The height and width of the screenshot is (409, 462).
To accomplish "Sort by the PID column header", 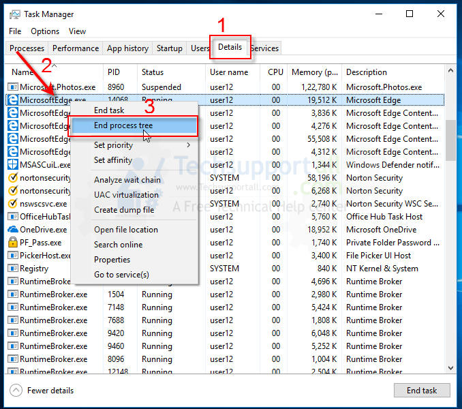I will pyautogui.click(x=120, y=72).
